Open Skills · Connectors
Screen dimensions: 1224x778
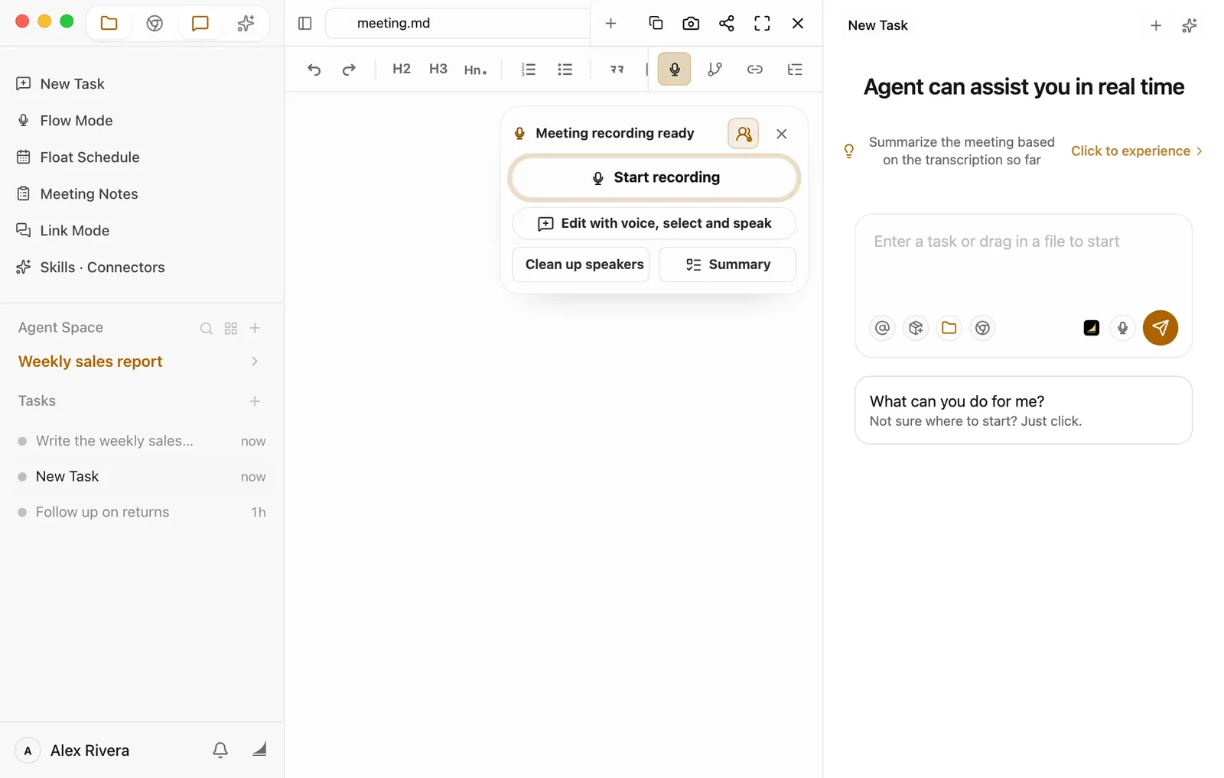pyautogui.click(x=102, y=267)
